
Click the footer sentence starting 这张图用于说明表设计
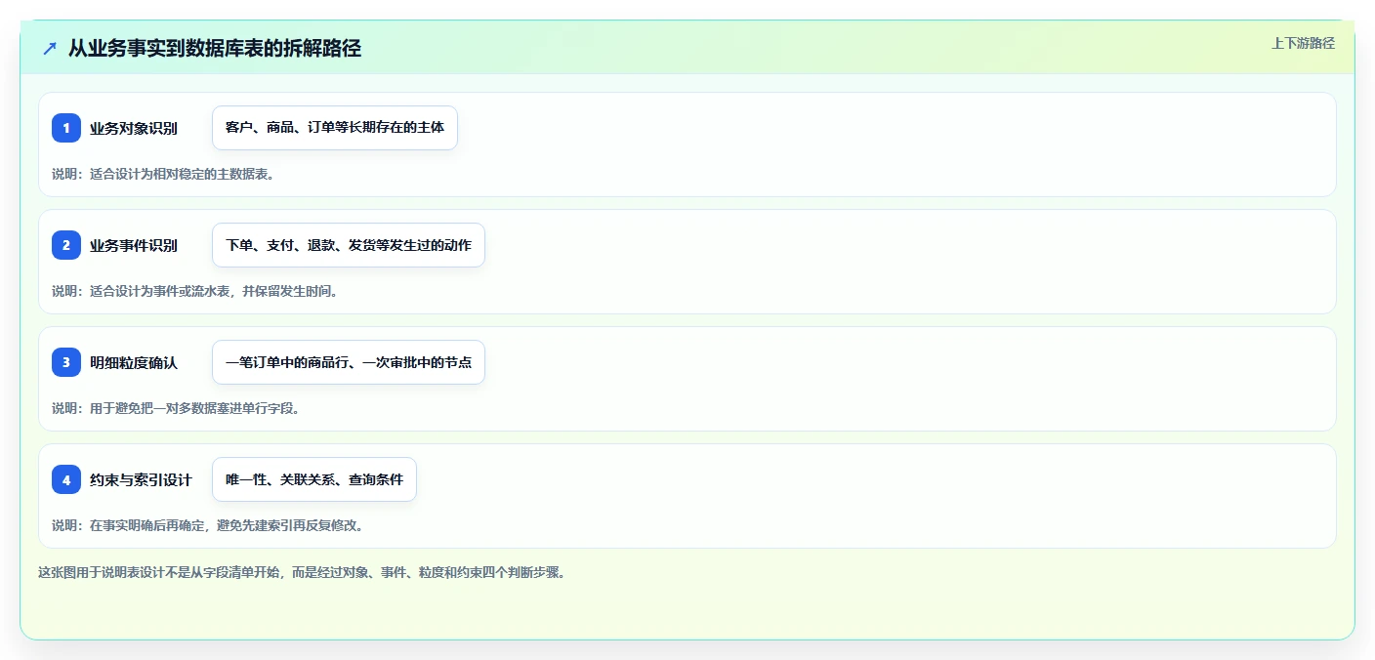click(302, 572)
